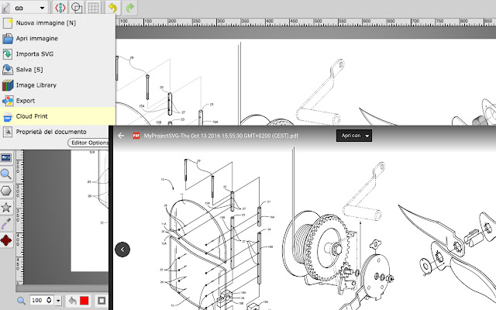Select Importa SVG menu entry

(57, 53)
